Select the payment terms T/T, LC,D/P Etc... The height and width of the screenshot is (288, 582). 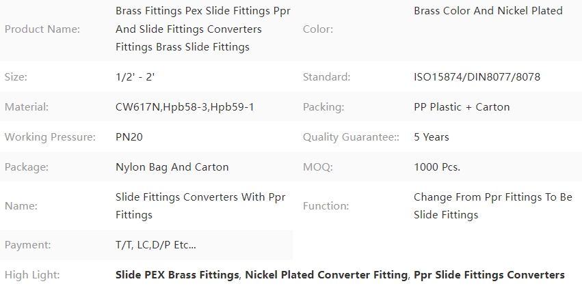pyautogui.click(x=156, y=245)
